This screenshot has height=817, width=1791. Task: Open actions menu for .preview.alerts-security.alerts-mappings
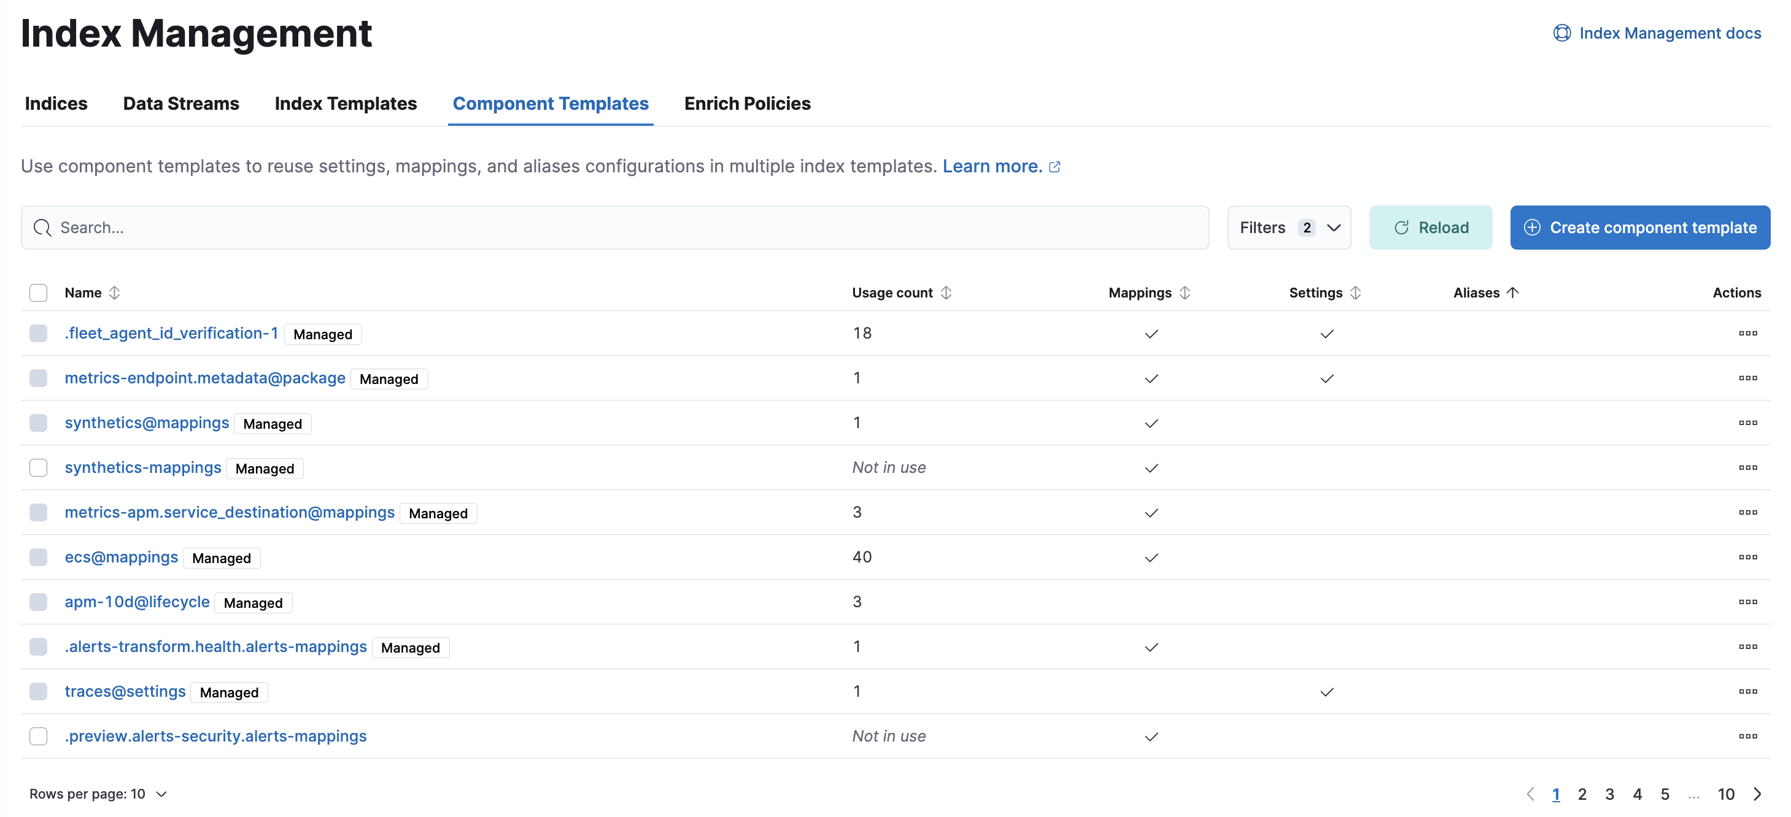click(1747, 735)
